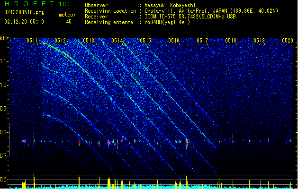The width and height of the screenshot is (298, 189).
Task: Click the 0.8 frequency axis label
Action: 4,132
